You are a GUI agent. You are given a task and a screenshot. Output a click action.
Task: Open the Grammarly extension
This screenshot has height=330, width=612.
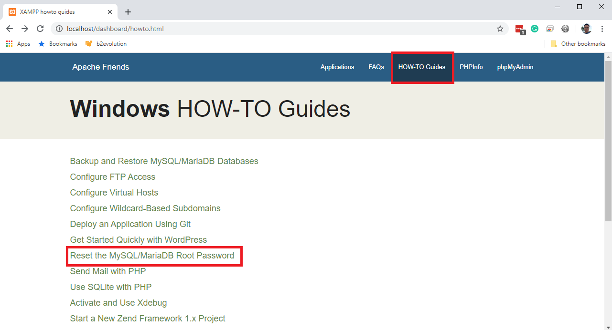point(535,29)
